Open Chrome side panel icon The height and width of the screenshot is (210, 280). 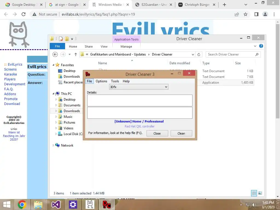pyautogui.click(x=256, y=14)
